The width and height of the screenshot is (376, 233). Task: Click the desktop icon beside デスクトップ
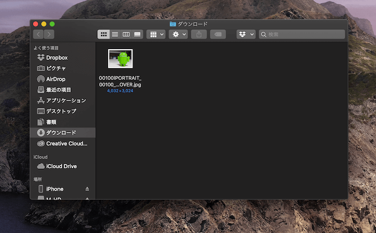[41, 111]
